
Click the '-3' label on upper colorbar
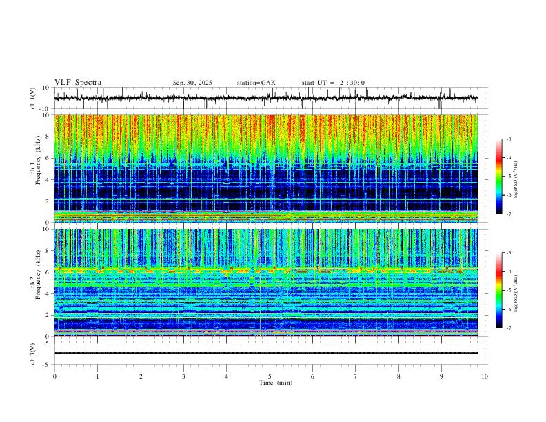tap(508, 139)
